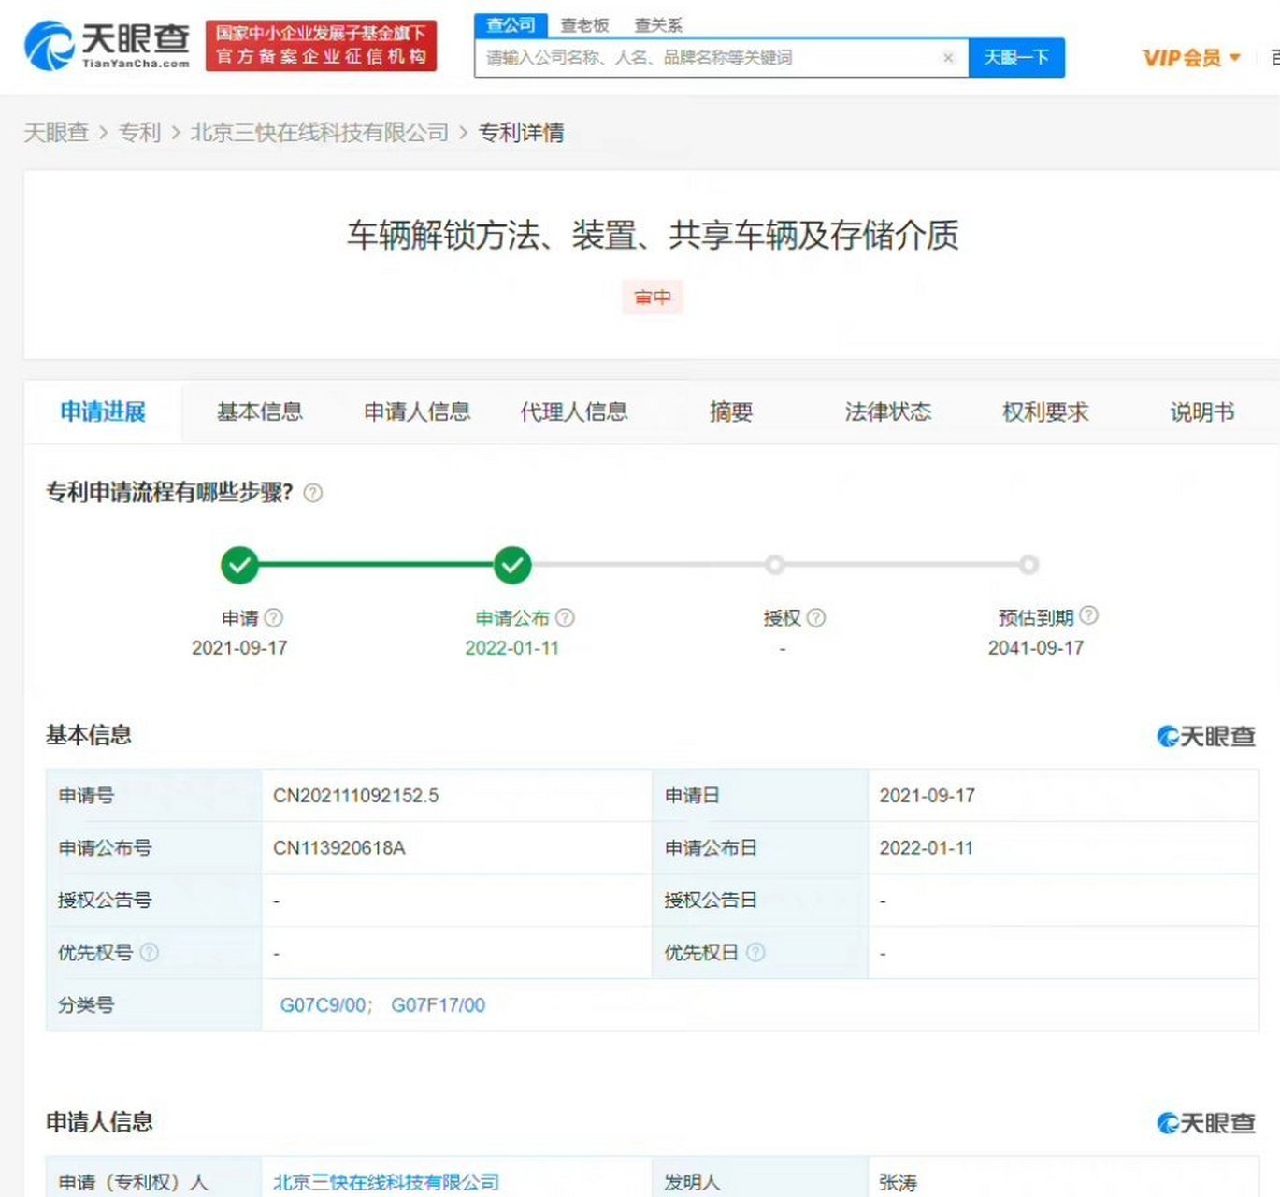Switch to 代理人信息 tab

pos(574,411)
